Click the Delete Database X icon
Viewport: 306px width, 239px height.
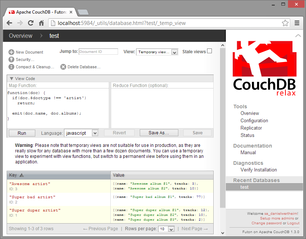[x=63, y=67]
